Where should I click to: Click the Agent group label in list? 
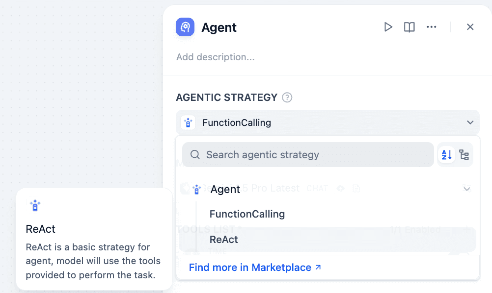[225, 190]
